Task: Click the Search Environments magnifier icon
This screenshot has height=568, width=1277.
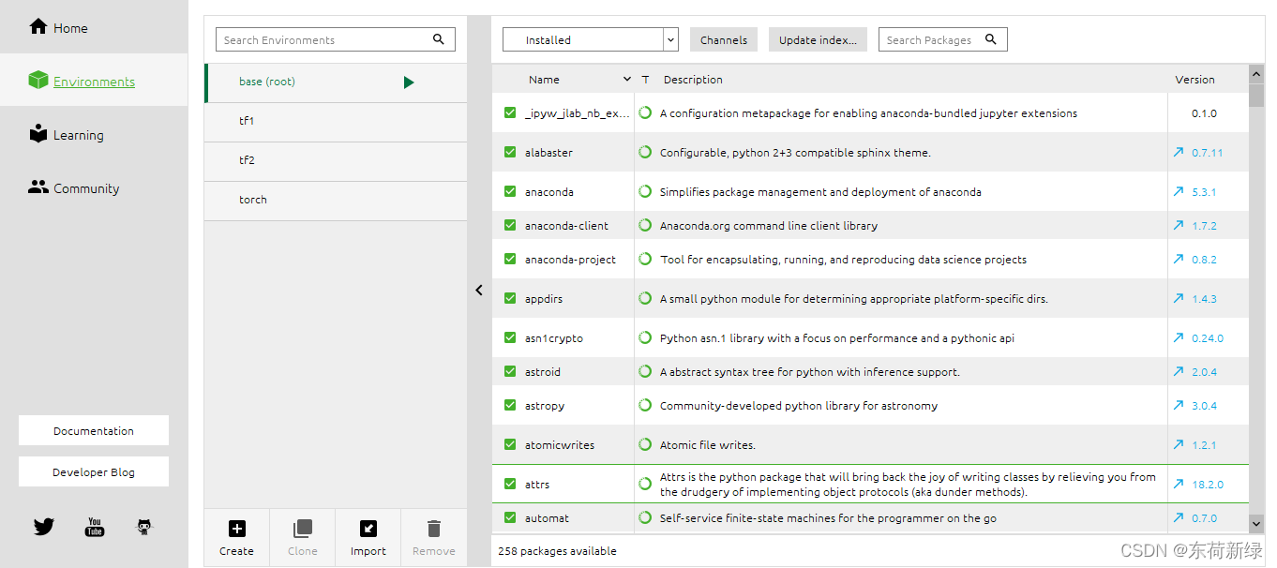Action: tap(439, 39)
